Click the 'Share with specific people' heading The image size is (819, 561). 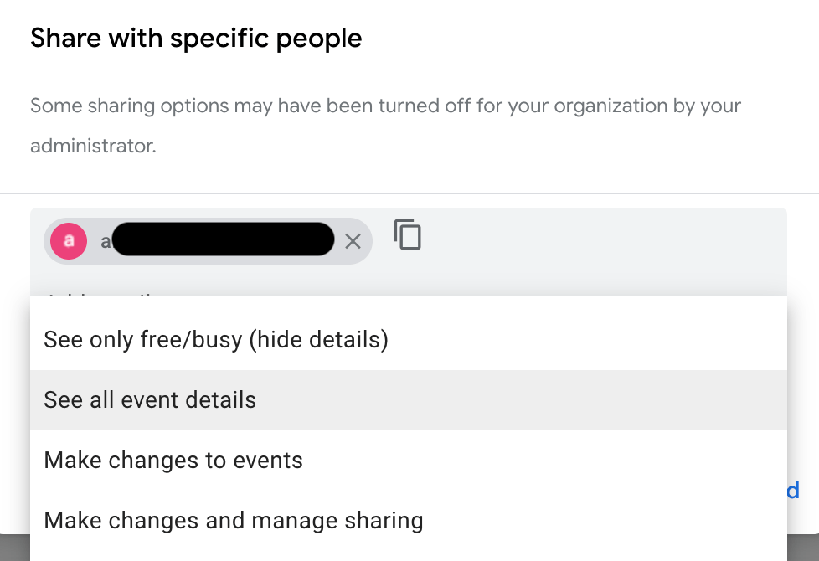196,38
